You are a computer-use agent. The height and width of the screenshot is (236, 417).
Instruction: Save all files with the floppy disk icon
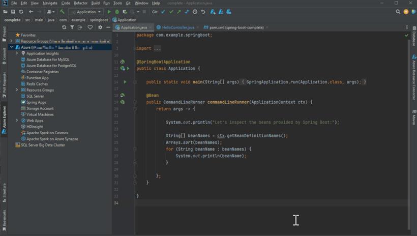(x=13, y=12)
